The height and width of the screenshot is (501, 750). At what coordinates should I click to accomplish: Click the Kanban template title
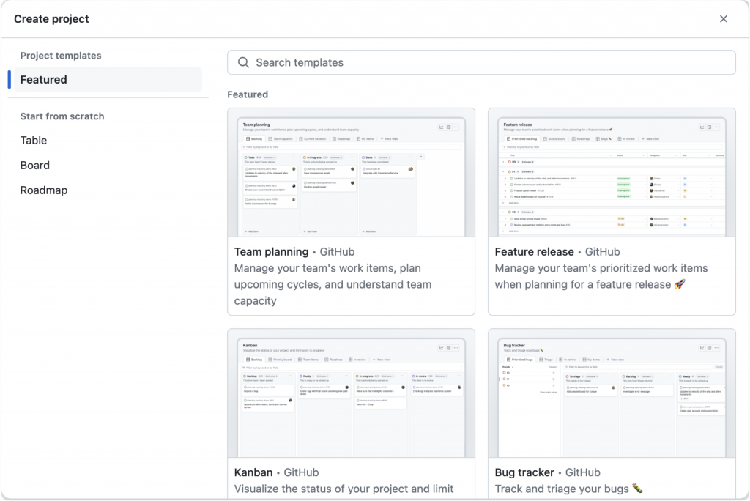click(253, 472)
